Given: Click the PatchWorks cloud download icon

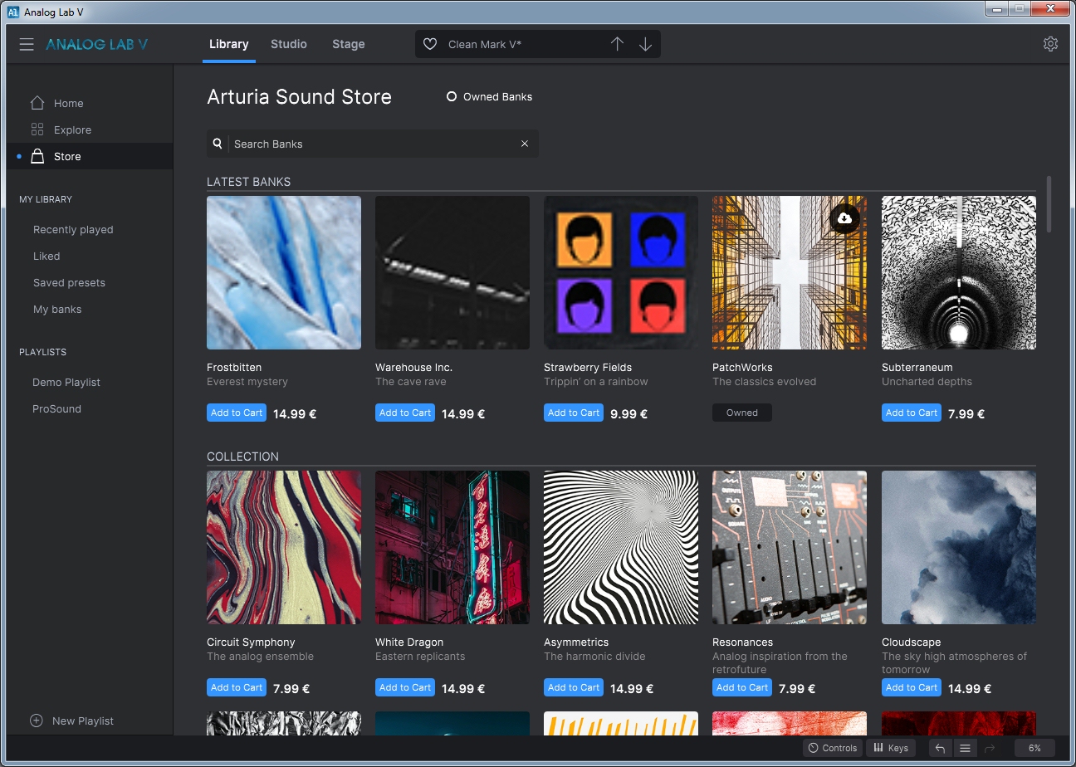Looking at the screenshot, I should (844, 218).
